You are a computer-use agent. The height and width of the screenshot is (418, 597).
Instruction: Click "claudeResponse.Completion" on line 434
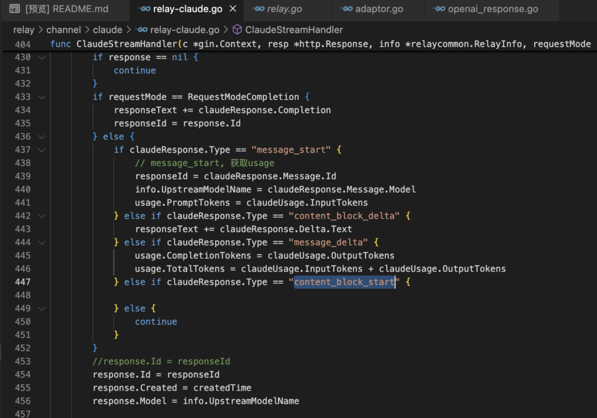pyautogui.click(x=265, y=110)
